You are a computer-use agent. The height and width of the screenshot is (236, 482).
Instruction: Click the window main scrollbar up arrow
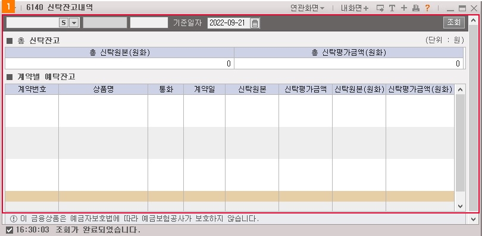point(473,21)
